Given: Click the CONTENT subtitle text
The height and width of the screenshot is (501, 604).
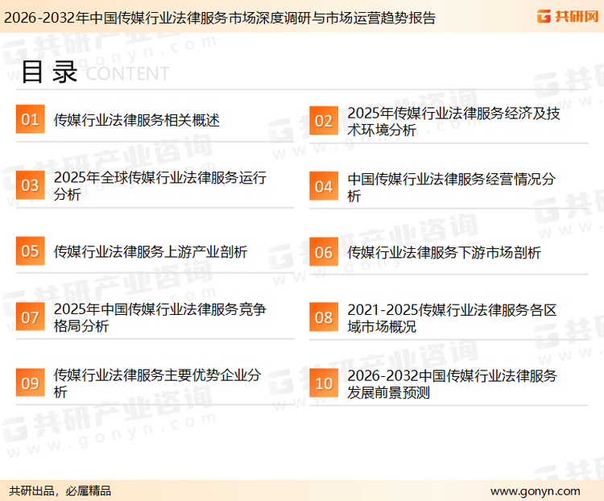Looking at the screenshot, I should coord(127,73).
